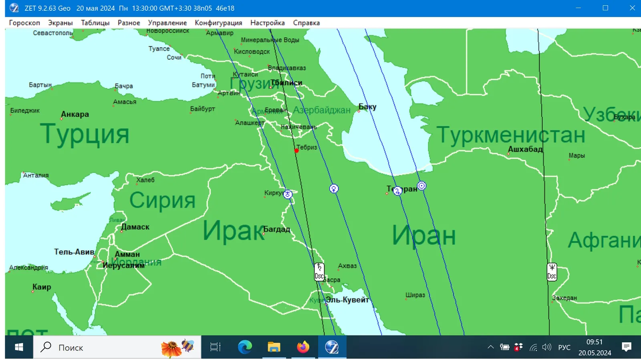Open the Гороскоп menu

pyautogui.click(x=24, y=23)
